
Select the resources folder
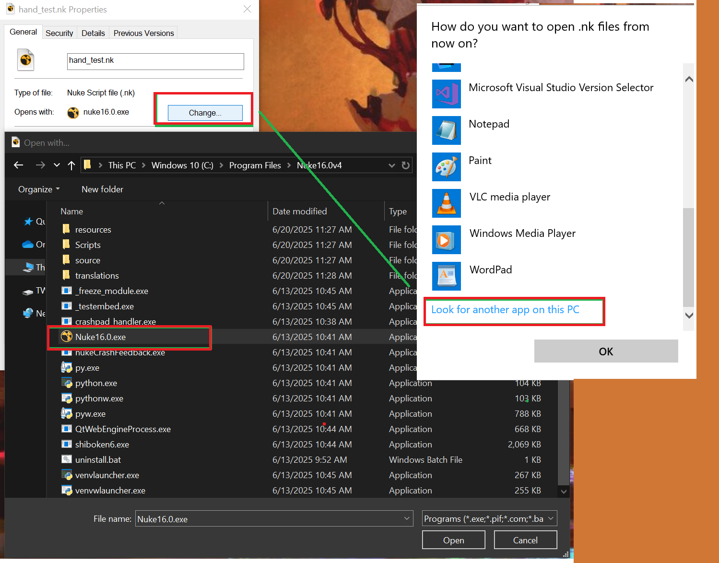[x=93, y=230]
